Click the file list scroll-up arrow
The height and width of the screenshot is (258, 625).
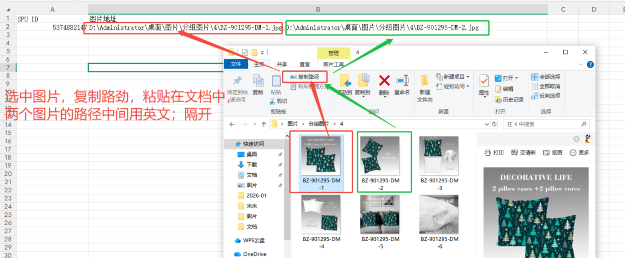tap(287, 136)
